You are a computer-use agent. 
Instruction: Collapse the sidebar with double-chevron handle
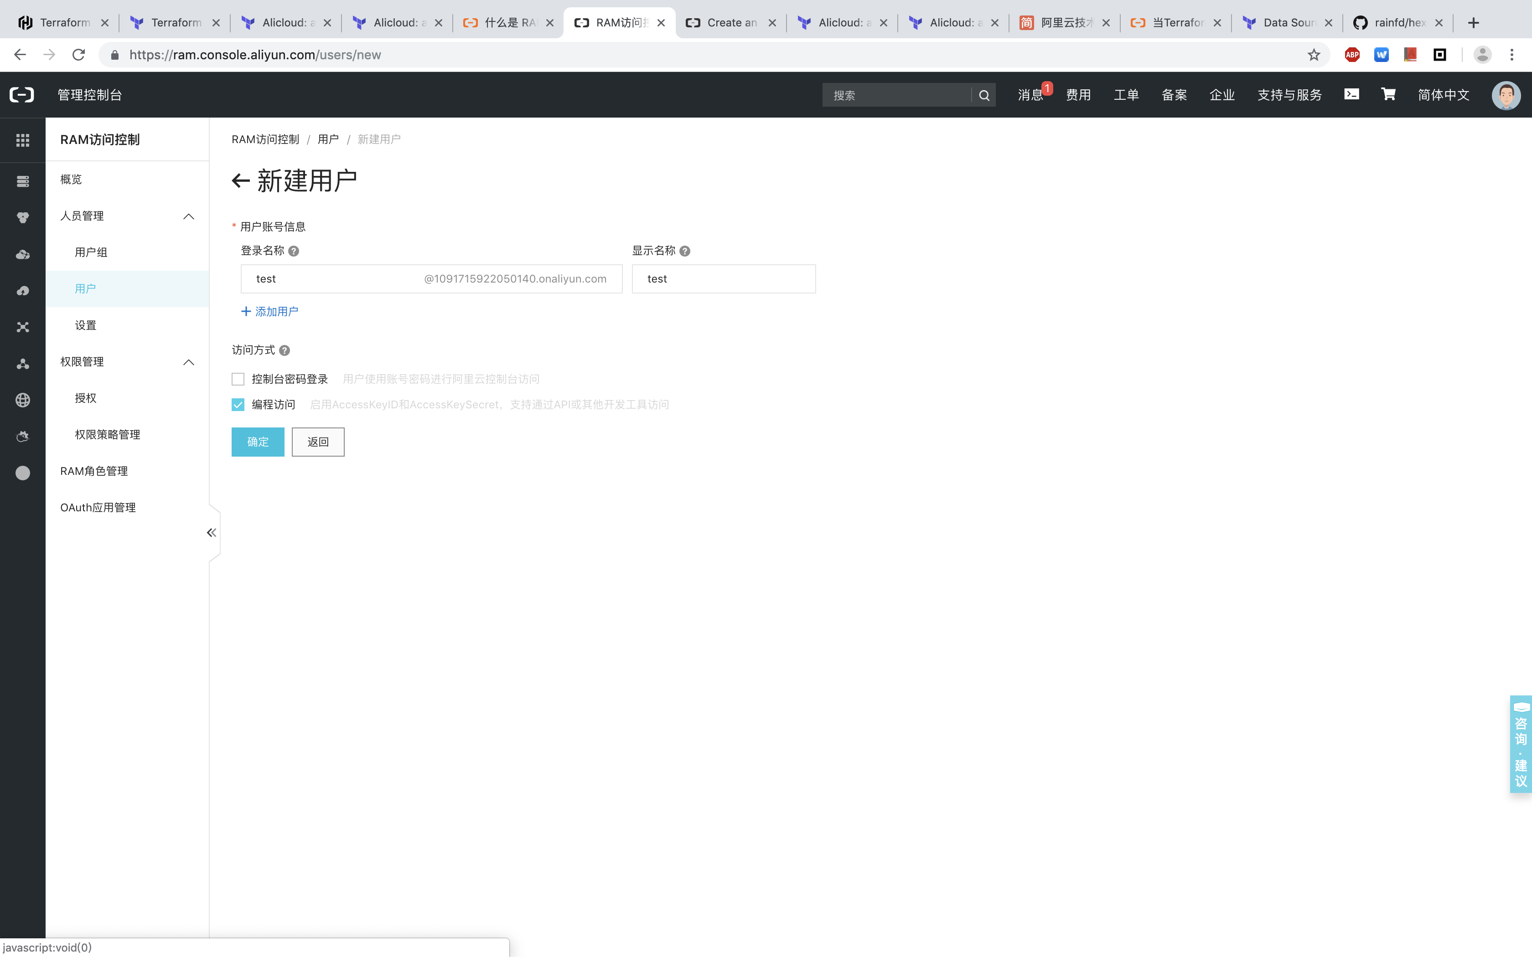coord(212,533)
